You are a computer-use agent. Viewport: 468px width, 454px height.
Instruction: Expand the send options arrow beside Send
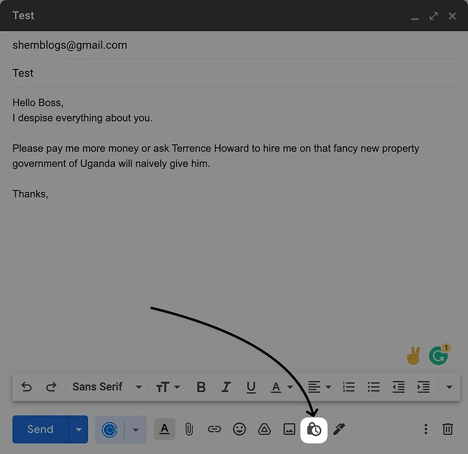point(78,429)
